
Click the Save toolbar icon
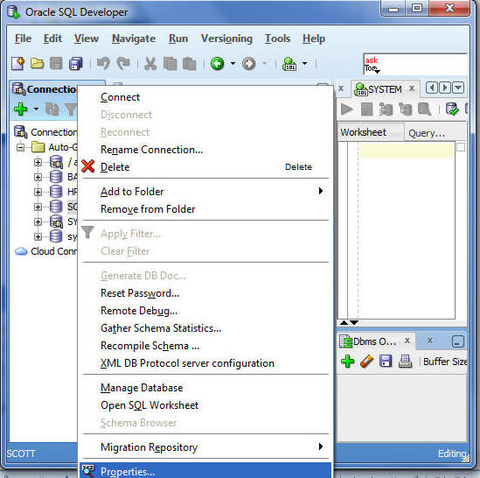(56, 63)
